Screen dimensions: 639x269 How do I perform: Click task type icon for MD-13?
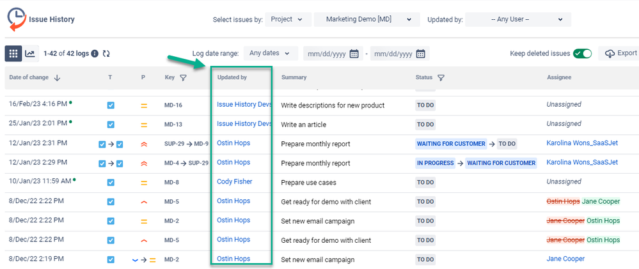point(111,125)
